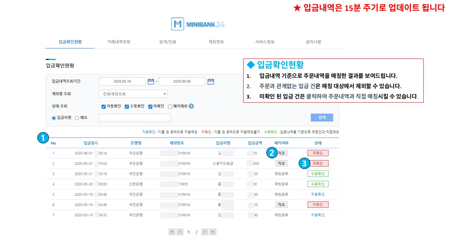Go to the 계좌정보 tab
451x251 pixels.
(216, 42)
